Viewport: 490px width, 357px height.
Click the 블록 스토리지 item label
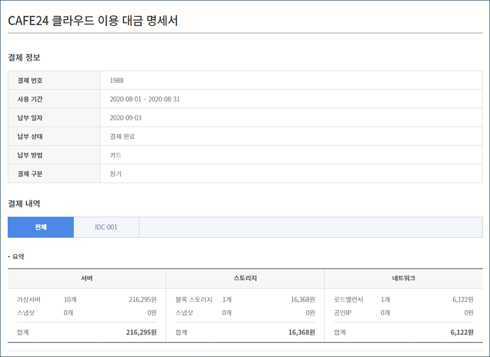pos(194,300)
